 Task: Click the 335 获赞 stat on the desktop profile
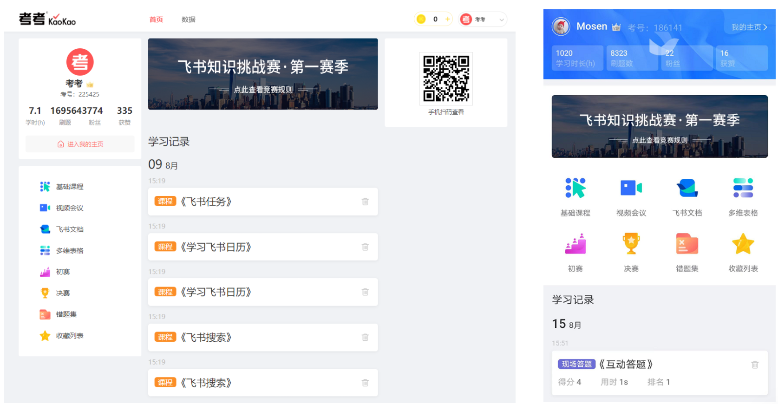(124, 116)
